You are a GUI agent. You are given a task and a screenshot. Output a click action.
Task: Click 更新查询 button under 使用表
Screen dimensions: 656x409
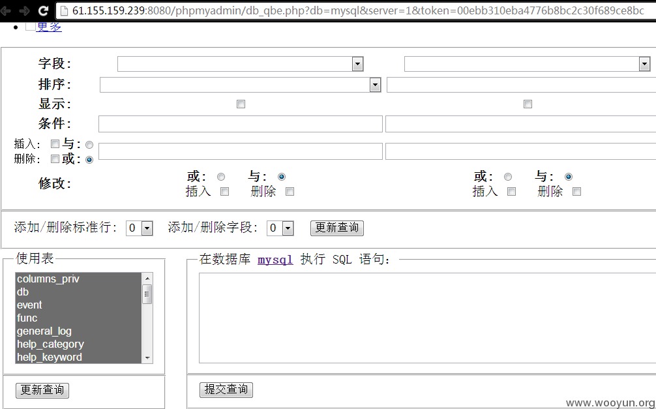click(42, 390)
